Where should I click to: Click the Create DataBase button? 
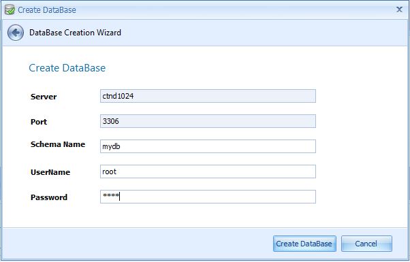tap(304, 244)
